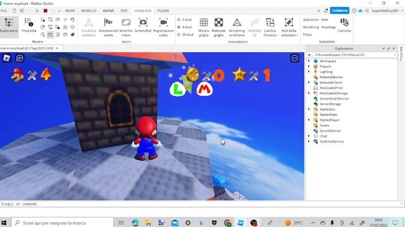Viewport: 405px width, 227px height.
Task: Toggle the Esploratore panel button
Action: click(9, 26)
